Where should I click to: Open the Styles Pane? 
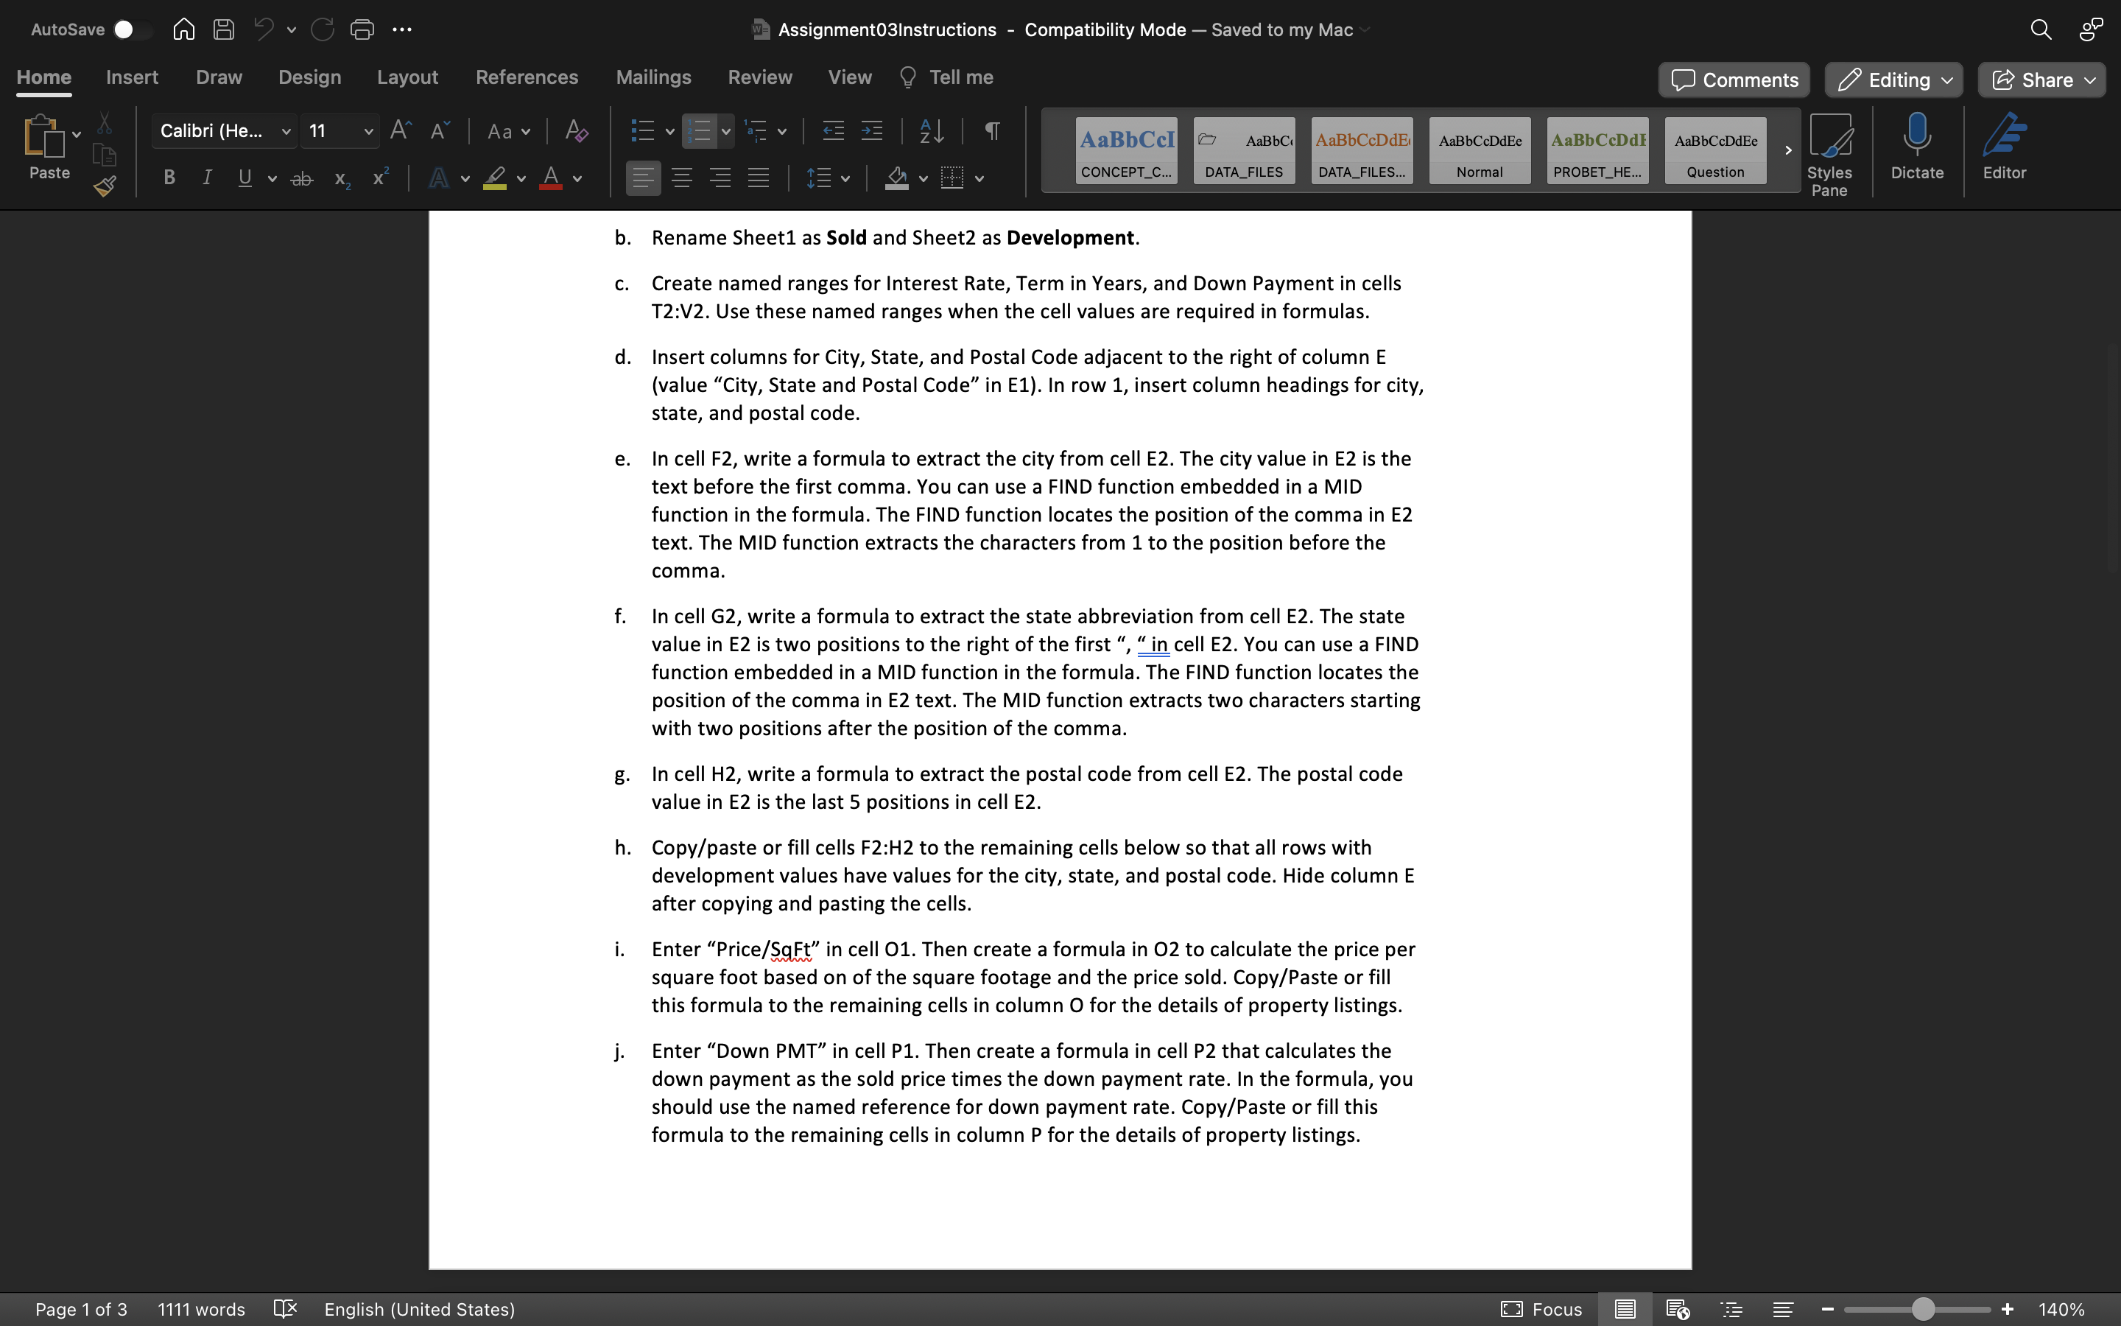1829,155
